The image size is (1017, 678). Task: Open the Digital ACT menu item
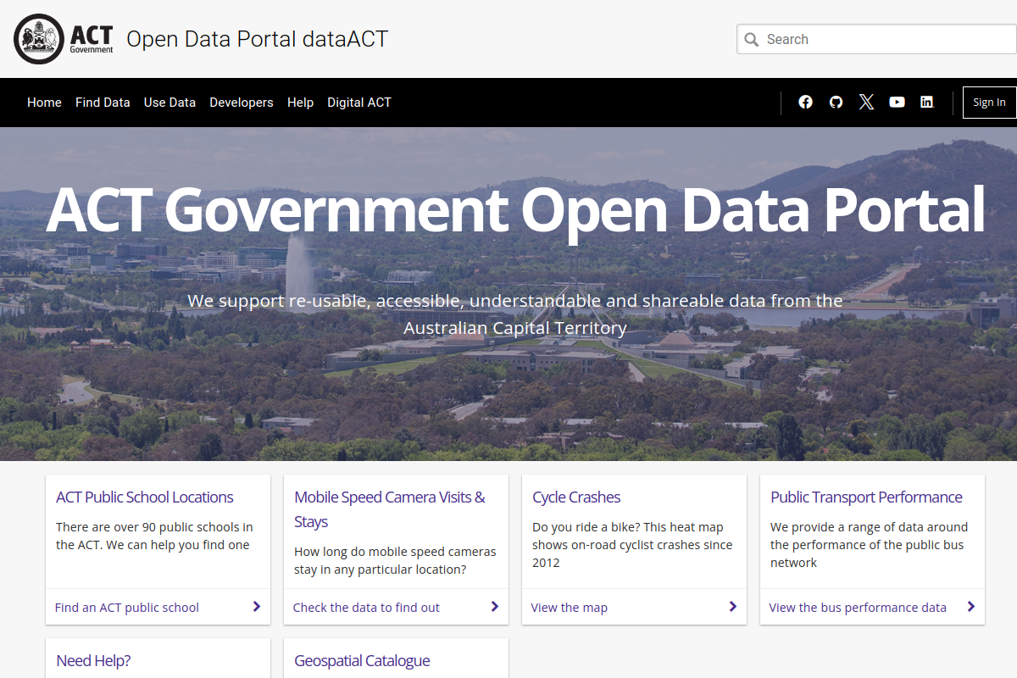click(359, 103)
